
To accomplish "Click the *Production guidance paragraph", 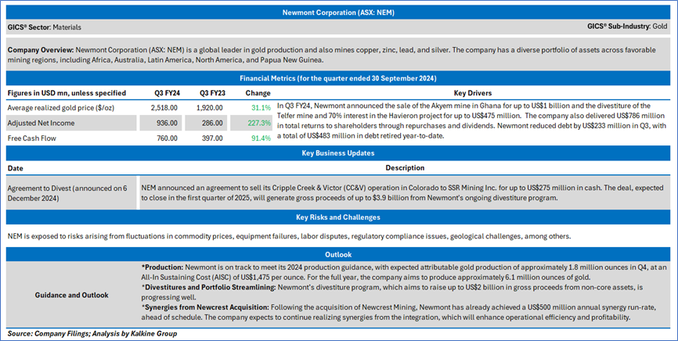I will pos(404,272).
